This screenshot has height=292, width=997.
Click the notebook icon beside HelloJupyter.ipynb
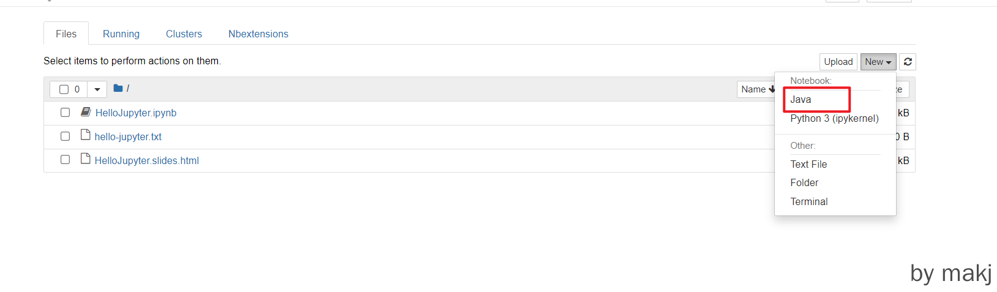click(86, 112)
